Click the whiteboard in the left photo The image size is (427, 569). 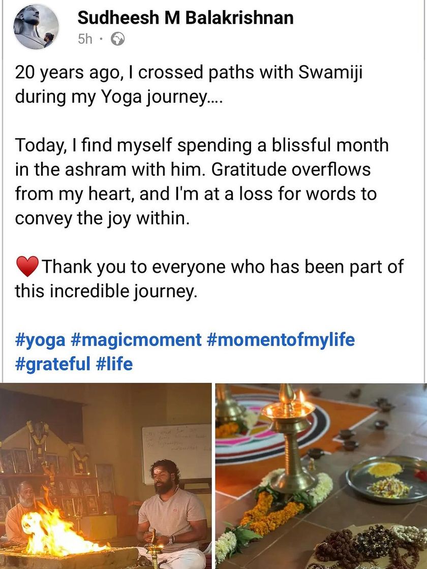point(176,447)
